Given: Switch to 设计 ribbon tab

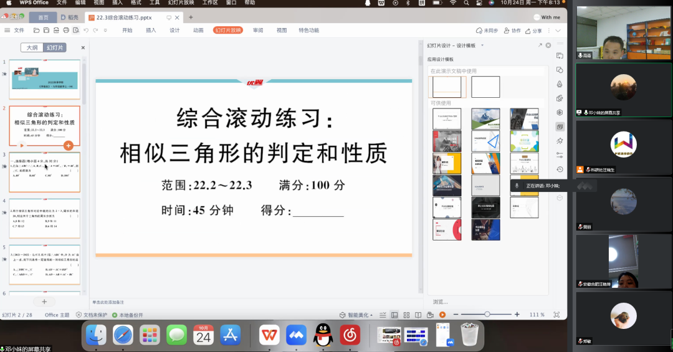Looking at the screenshot, I should (x=174, y=31).
